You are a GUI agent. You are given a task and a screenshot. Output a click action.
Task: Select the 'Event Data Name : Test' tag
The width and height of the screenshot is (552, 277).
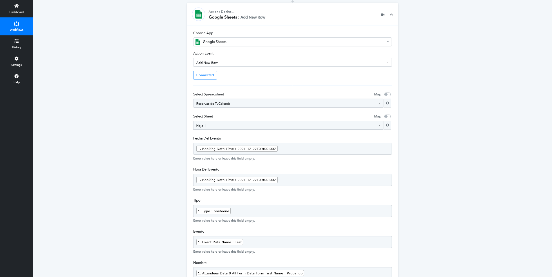(220, 242)
